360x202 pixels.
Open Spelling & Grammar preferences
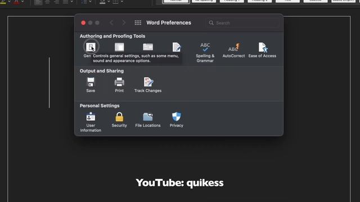pos(205,52)
